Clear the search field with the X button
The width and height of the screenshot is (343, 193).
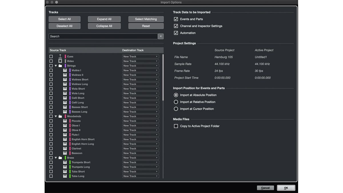(161, 36)
